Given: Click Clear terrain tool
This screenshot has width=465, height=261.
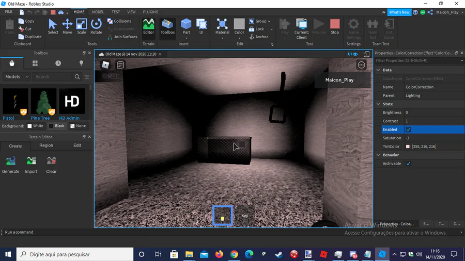Looking at the screenshot, I should click(51, 165).
